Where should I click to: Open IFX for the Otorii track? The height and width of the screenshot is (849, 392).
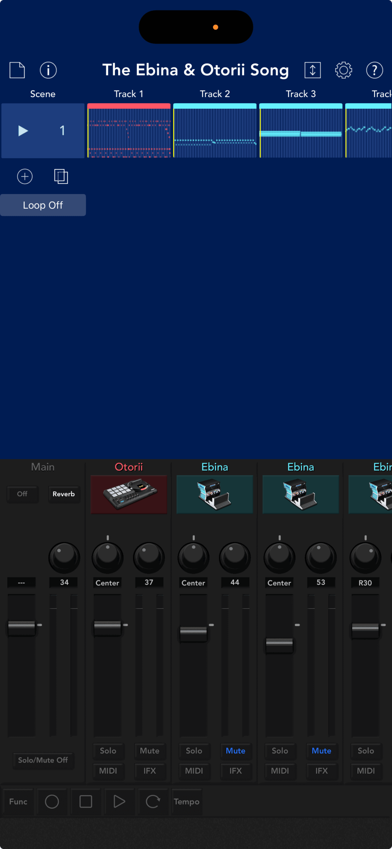[149, 771]
